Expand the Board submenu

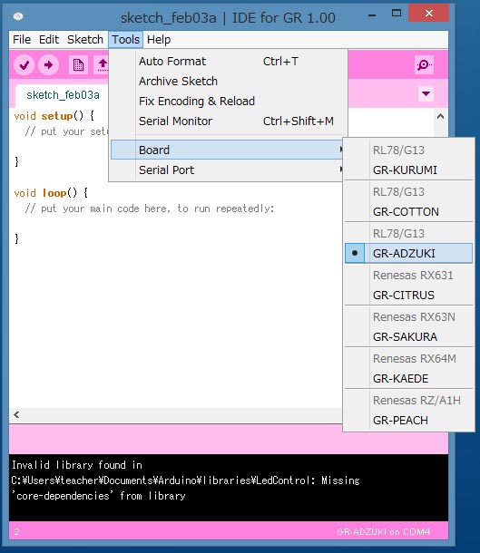coord(227,150)
